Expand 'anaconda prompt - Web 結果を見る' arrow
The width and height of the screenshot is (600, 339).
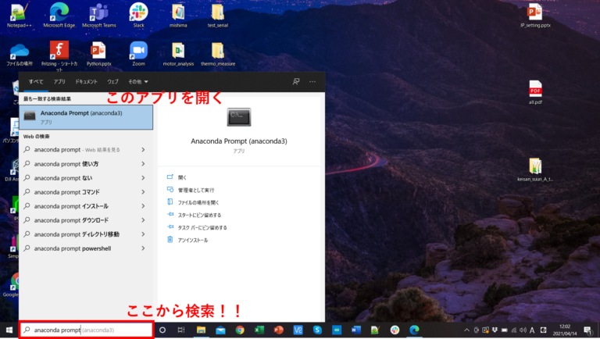[143, 150]
